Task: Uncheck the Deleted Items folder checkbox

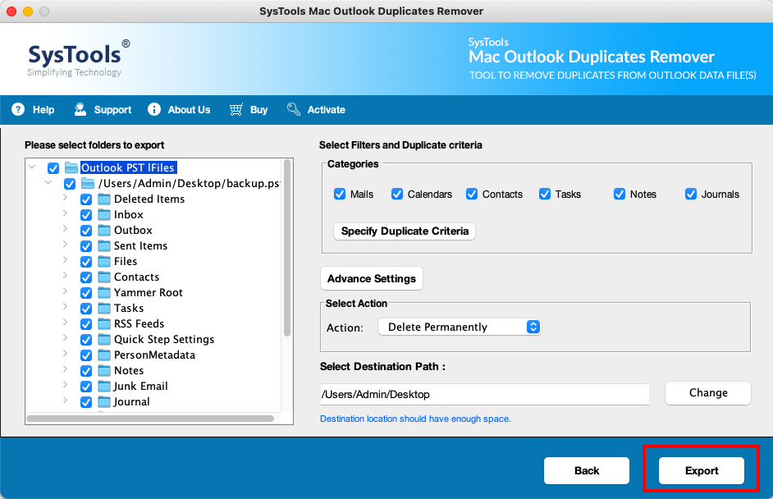Action: click(x=86, y=199)
